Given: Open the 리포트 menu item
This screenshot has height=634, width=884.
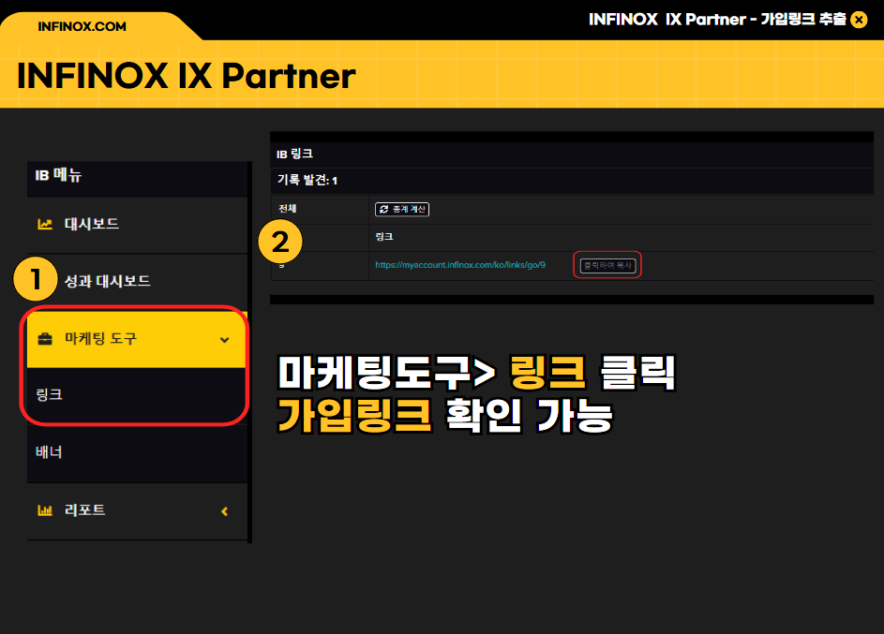Looking at the screenshot, I should 137,510.
